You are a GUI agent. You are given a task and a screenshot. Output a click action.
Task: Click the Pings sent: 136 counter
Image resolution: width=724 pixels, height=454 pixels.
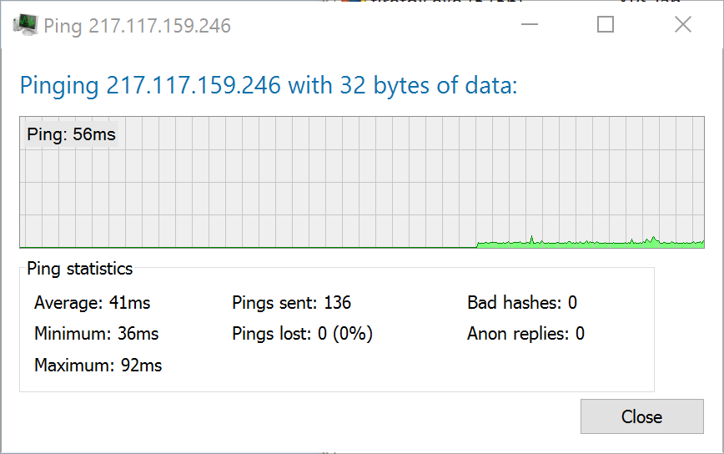point(291,302)
